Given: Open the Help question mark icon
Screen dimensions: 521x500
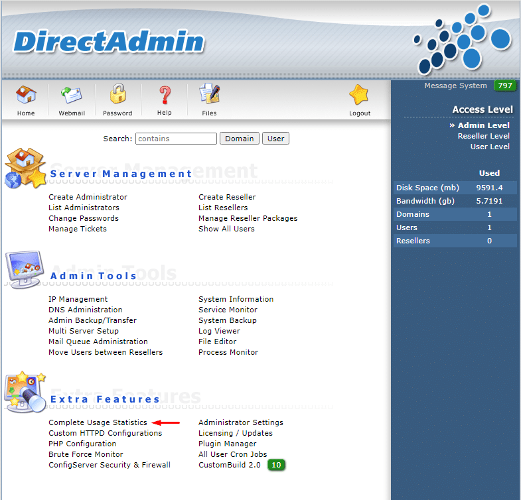Looking at the screenshot, I should click(x=165, y=95).
